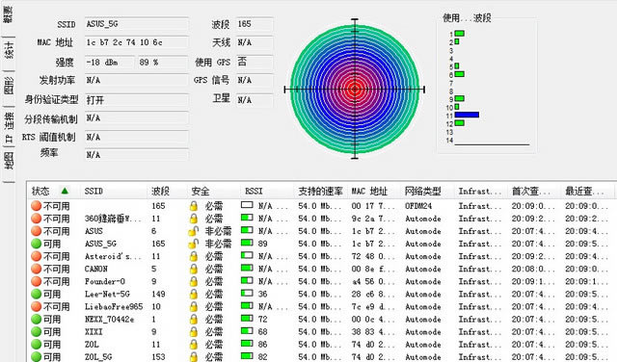617x362 pixels.
Task: Click the RSSI signal bar for XIXI
Action: coord(247,331)
